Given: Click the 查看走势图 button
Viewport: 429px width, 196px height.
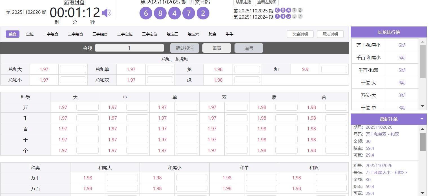Looking at the screenshot, I should (266, 3).
